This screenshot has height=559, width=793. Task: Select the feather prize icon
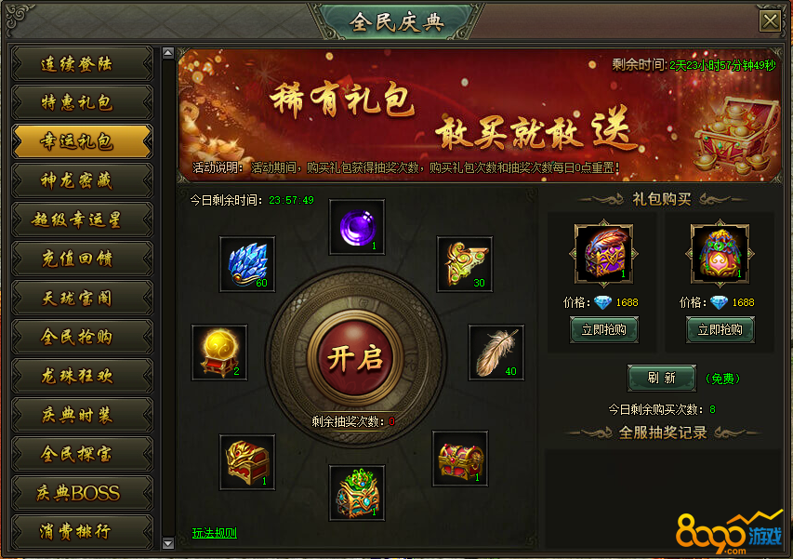[496, 353]
